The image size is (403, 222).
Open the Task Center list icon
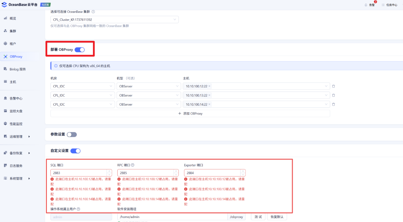click(x=383, y=5)
